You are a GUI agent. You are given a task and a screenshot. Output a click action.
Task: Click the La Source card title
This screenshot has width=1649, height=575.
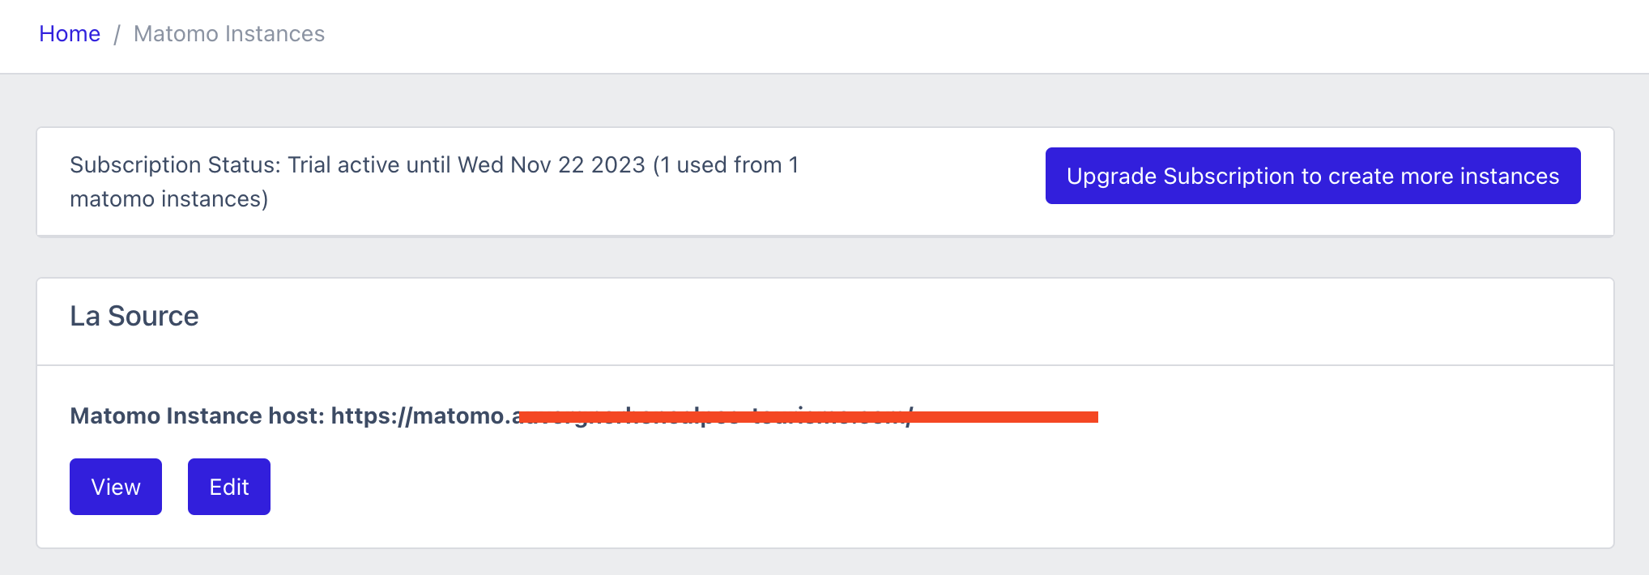coord(134,316)
